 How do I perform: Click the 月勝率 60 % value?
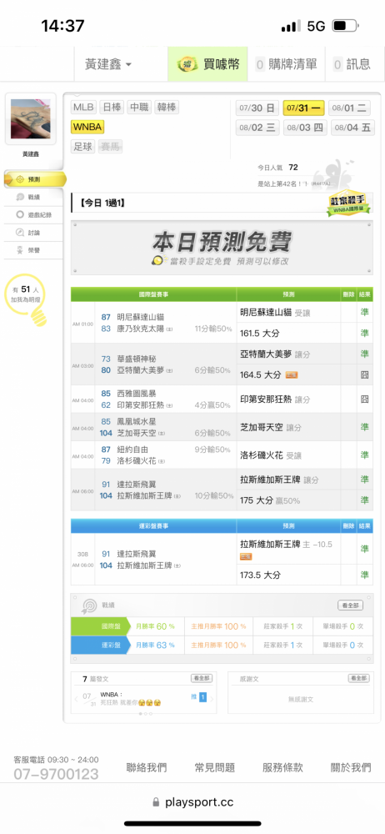(x=155, y=626)
